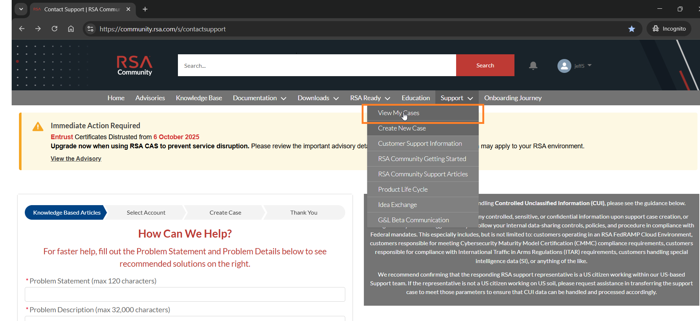Open the site information icon in address bar
Viewport: 700px width, 321px height.
coord(90,29)
